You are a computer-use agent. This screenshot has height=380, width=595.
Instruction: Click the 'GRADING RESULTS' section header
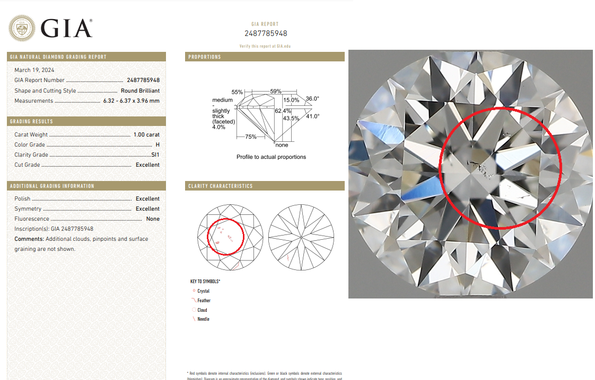(86, 121)
